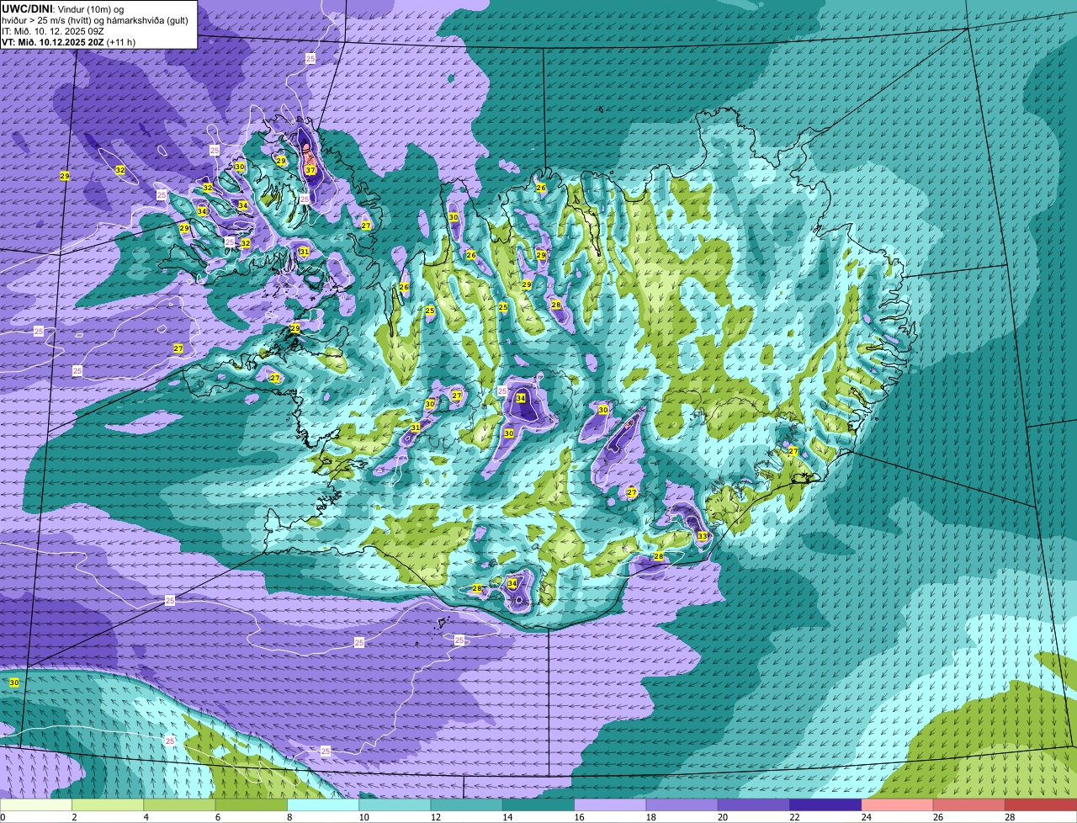1077x823 pixels.
Task: Click the yellow "33" peak gust label
Action: 703,536
